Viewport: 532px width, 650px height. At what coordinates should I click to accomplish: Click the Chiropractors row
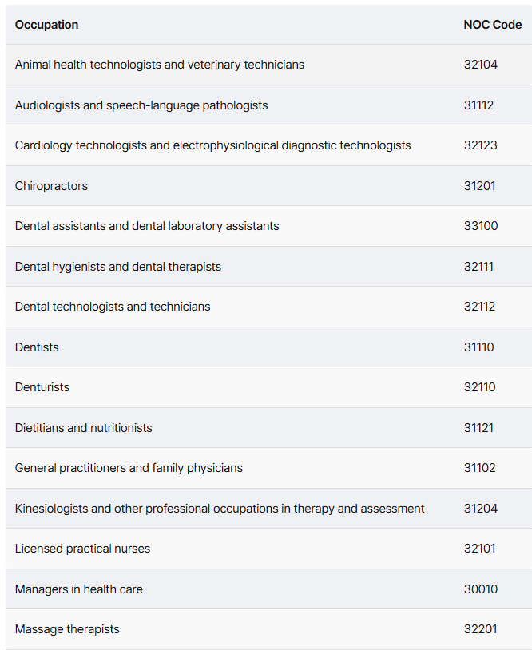(268, 186)
